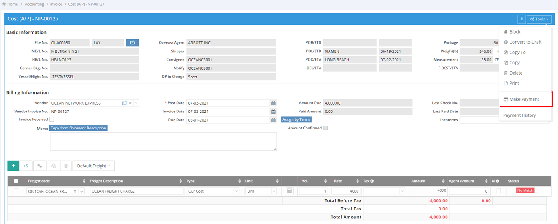Open the Post Date calendar picker

click(x=273, y=103)
